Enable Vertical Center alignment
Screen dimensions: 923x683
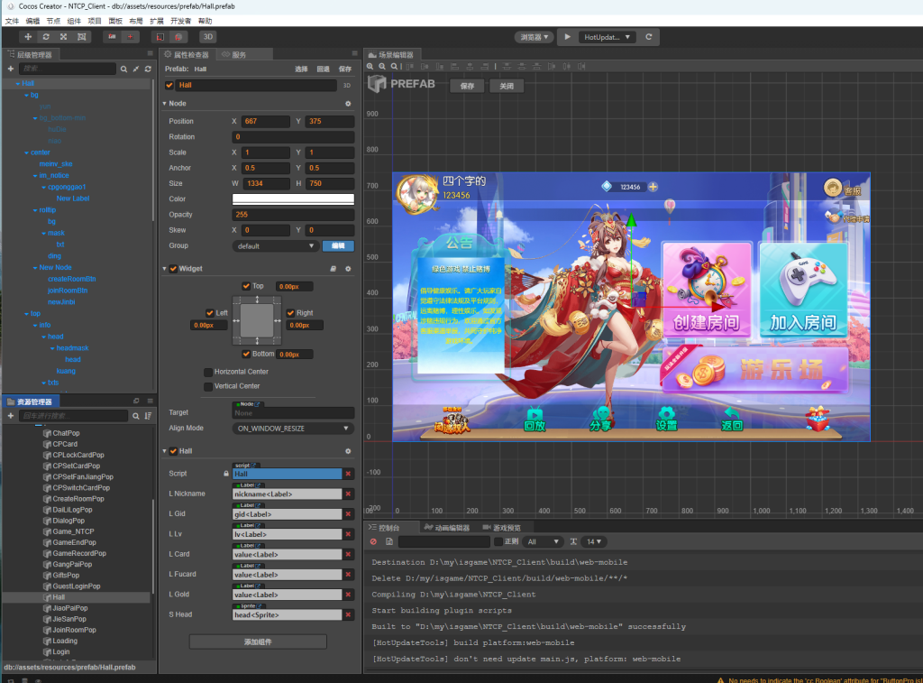[208, 386]
